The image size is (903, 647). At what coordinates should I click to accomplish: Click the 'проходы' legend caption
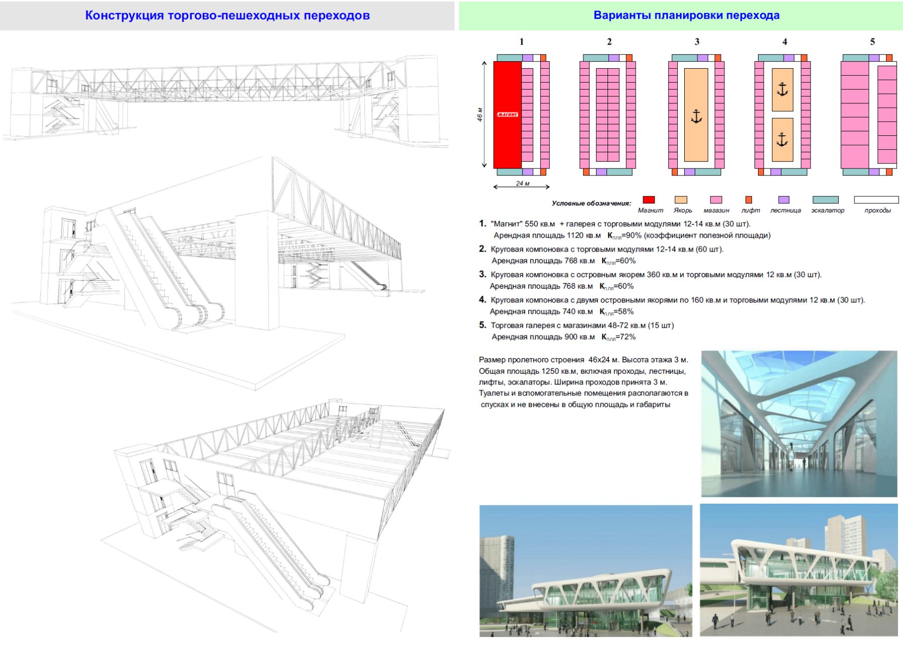coord(877,210)
